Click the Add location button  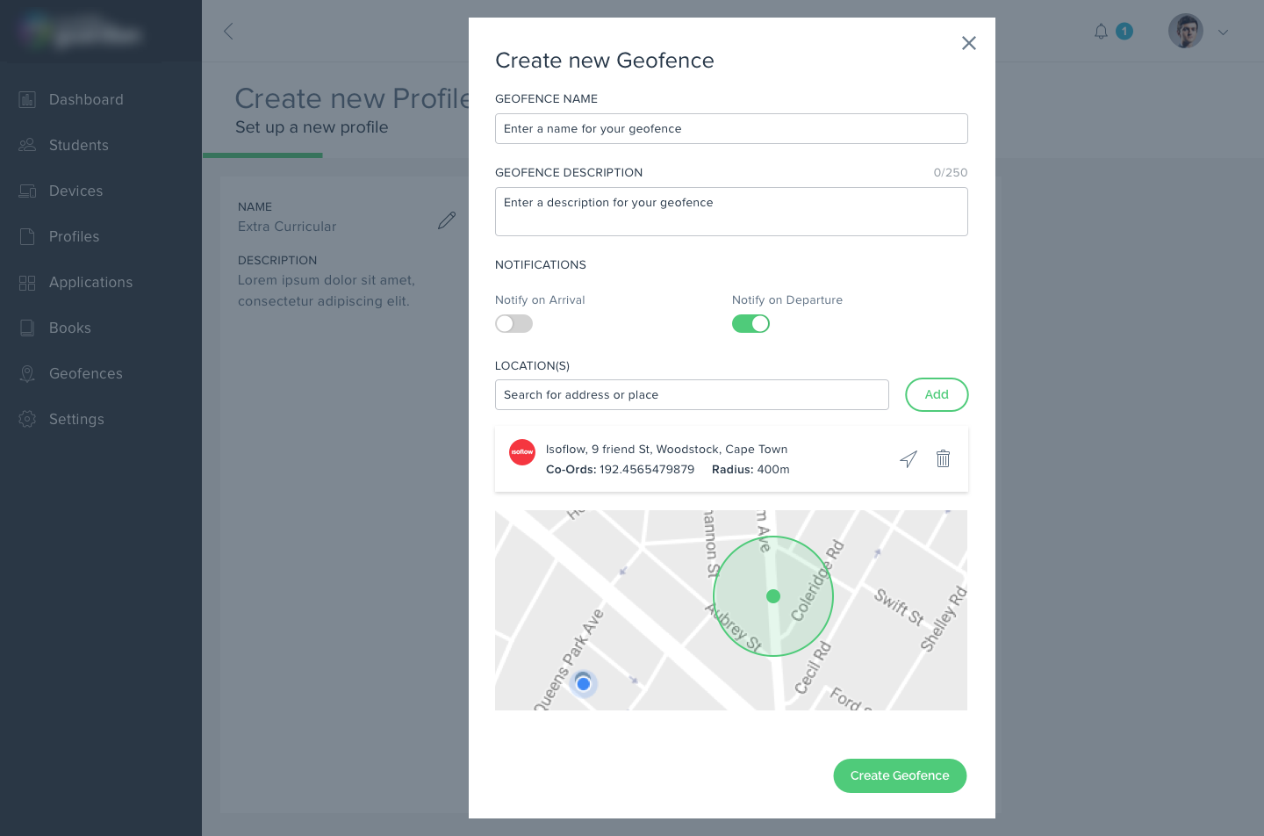click(x=936, y=395)
